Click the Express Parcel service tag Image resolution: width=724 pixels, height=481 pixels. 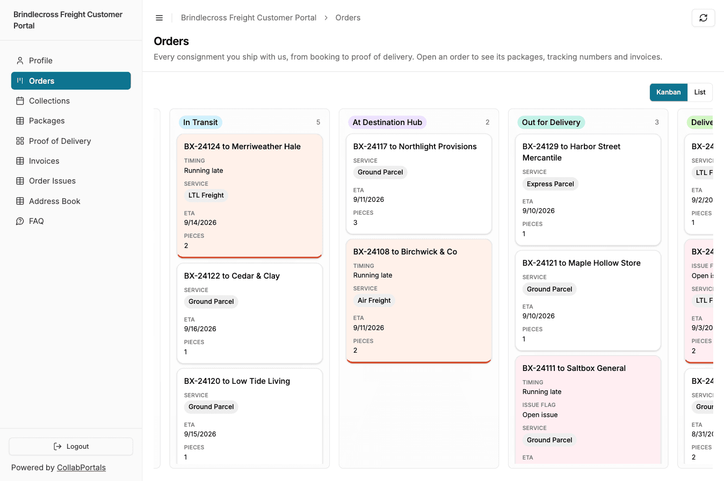tap(551, 184)
